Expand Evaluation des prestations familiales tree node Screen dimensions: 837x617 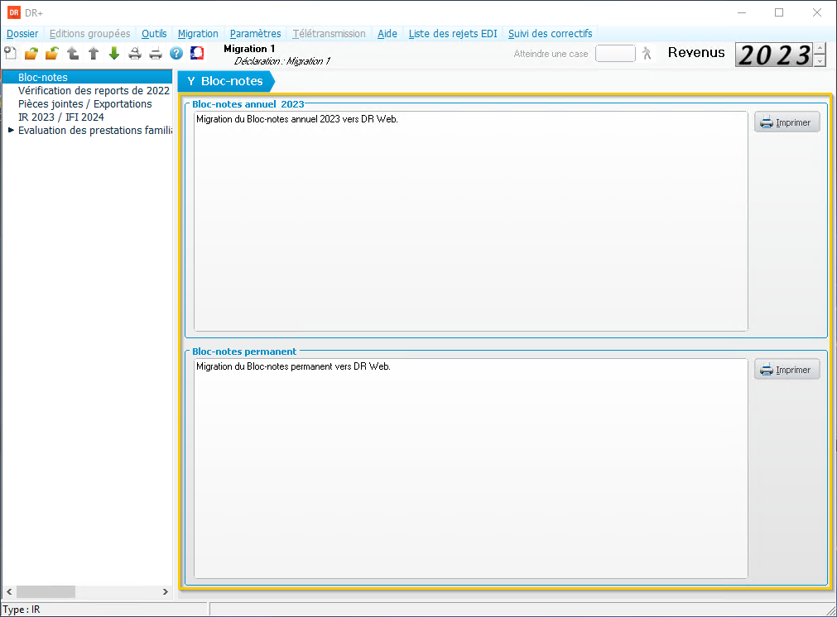tap(11, 131)
